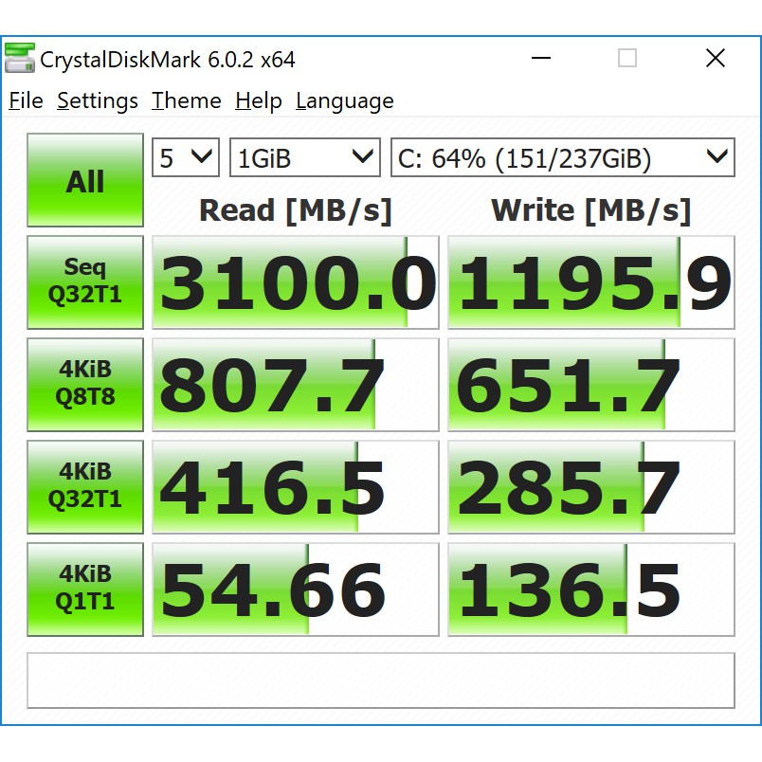Open the Language menu
The width and height of the screenshot is (762, 762).
pyautogui.click(x=345, y=101)
